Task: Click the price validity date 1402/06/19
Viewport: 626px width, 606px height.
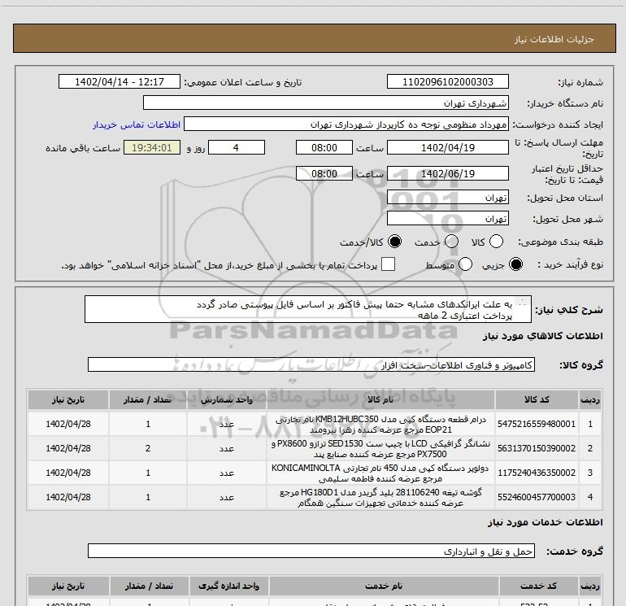Action: tap(447, 173)
